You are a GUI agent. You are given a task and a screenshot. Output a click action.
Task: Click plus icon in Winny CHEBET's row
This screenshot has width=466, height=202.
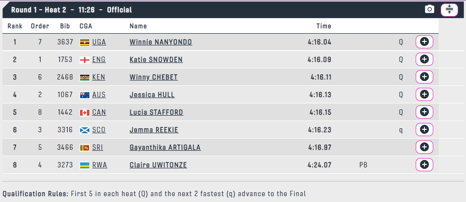pos(424,77)
